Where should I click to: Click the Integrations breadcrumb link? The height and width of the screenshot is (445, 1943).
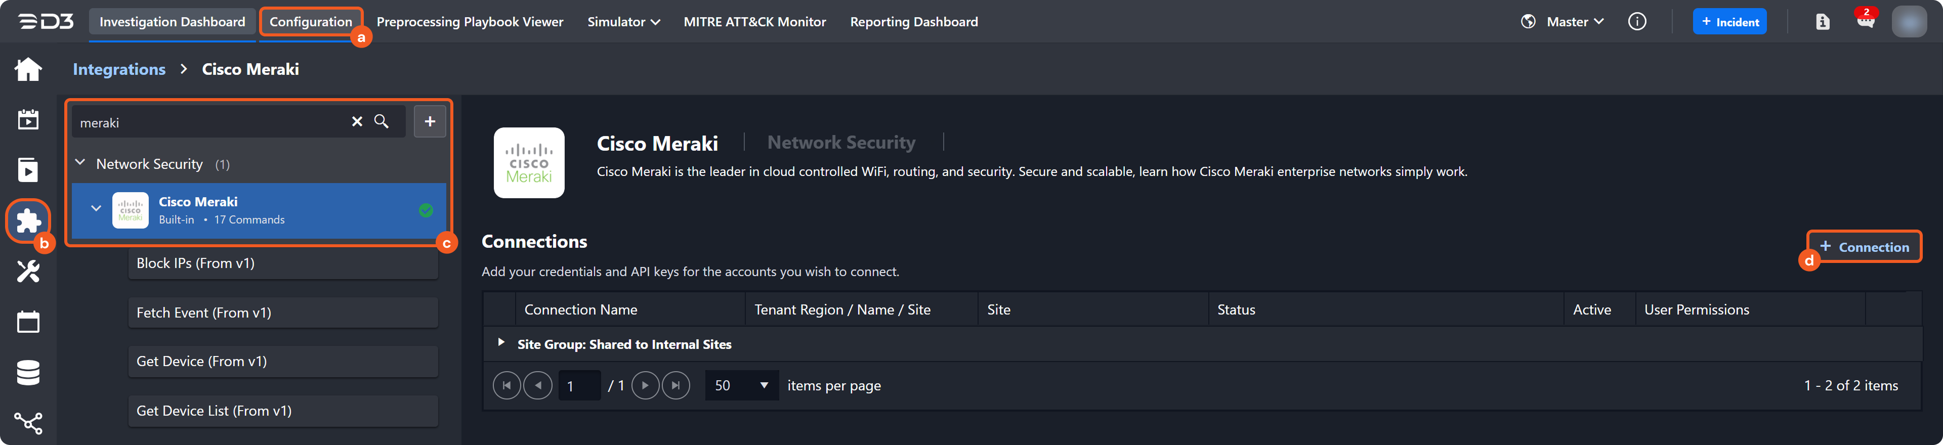[x=119, y=69]
